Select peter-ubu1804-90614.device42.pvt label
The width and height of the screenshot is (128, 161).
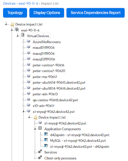[59, 88]
